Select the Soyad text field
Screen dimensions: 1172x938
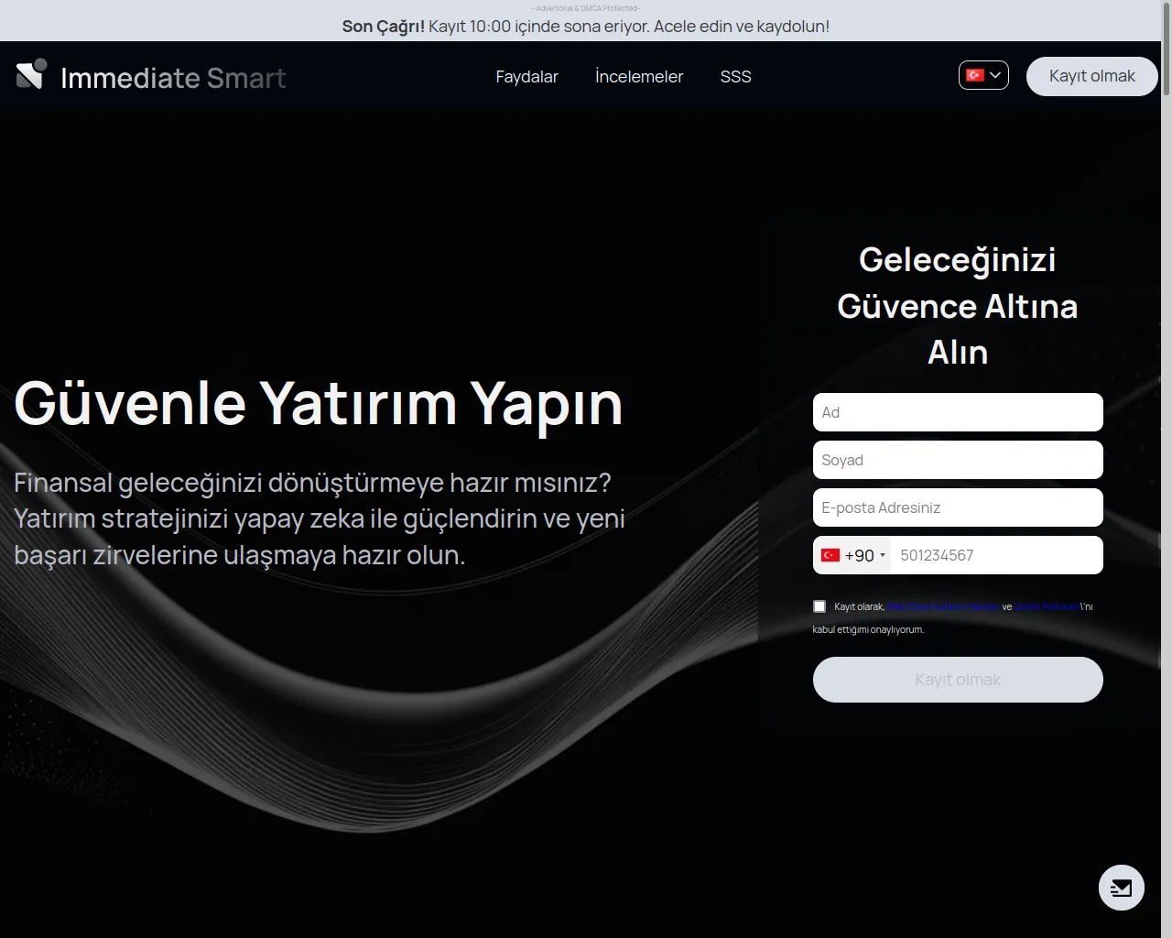coord(958,460)
